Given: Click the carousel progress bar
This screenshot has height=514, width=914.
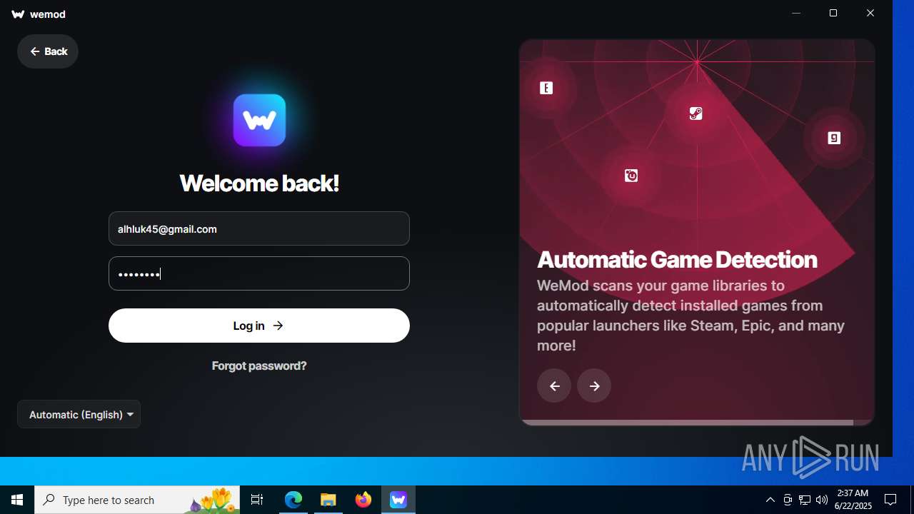Looking at the screenshot, I should click(696, 423).
